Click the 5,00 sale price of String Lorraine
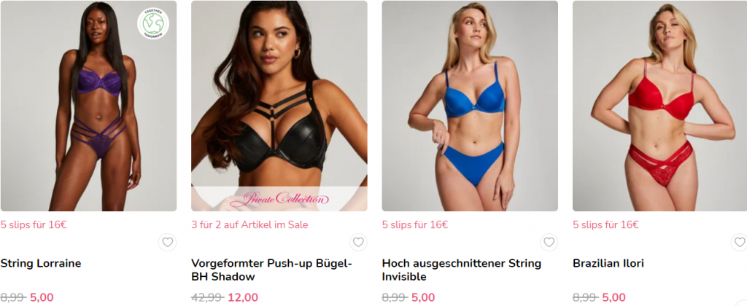Image resolution: width=747 pixels, height=306 pixels. tap(42, 298)
